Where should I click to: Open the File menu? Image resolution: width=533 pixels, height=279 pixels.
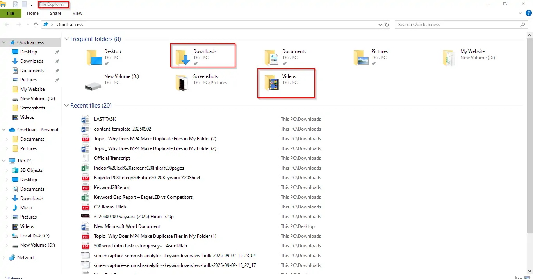tap(11, 13)
